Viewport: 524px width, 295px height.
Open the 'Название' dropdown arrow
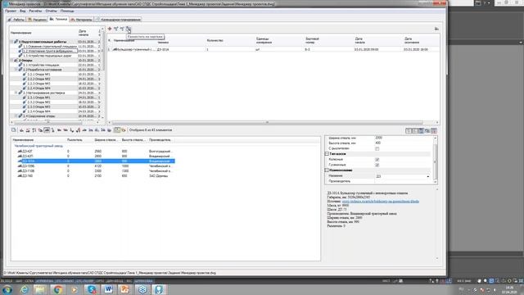428,176
